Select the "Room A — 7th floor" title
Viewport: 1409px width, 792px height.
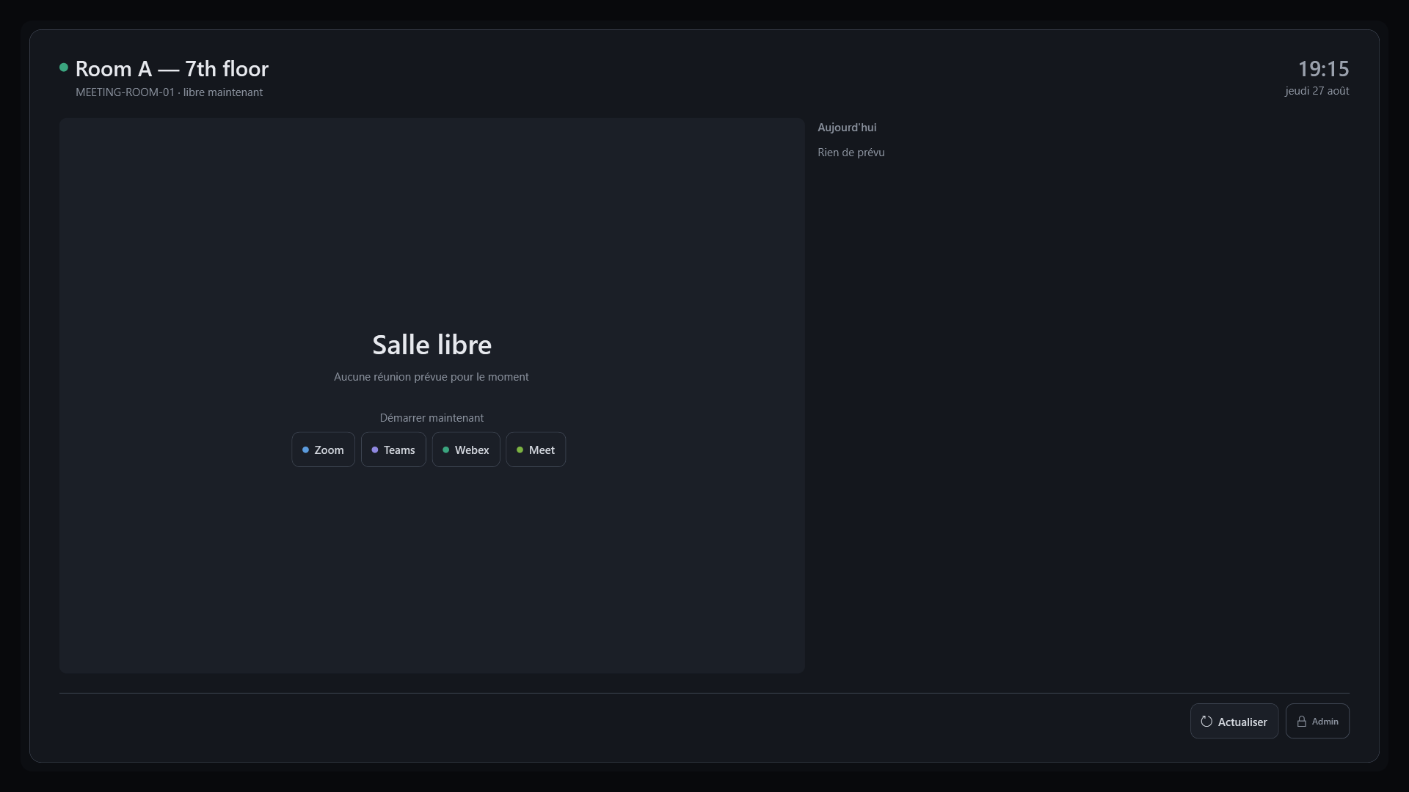[x=172, y=69]
